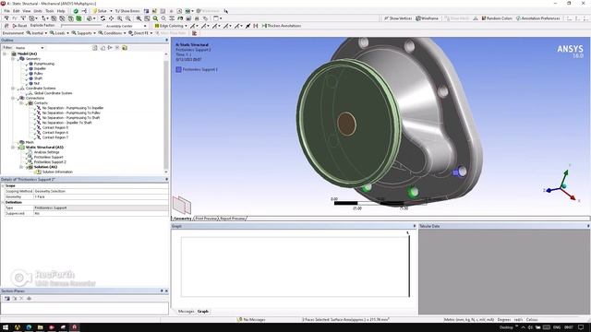Image resolution: width=591 pixels, height=332 pixels.
Task: Switch to the Report Preview tab
Action: point(233,219)
